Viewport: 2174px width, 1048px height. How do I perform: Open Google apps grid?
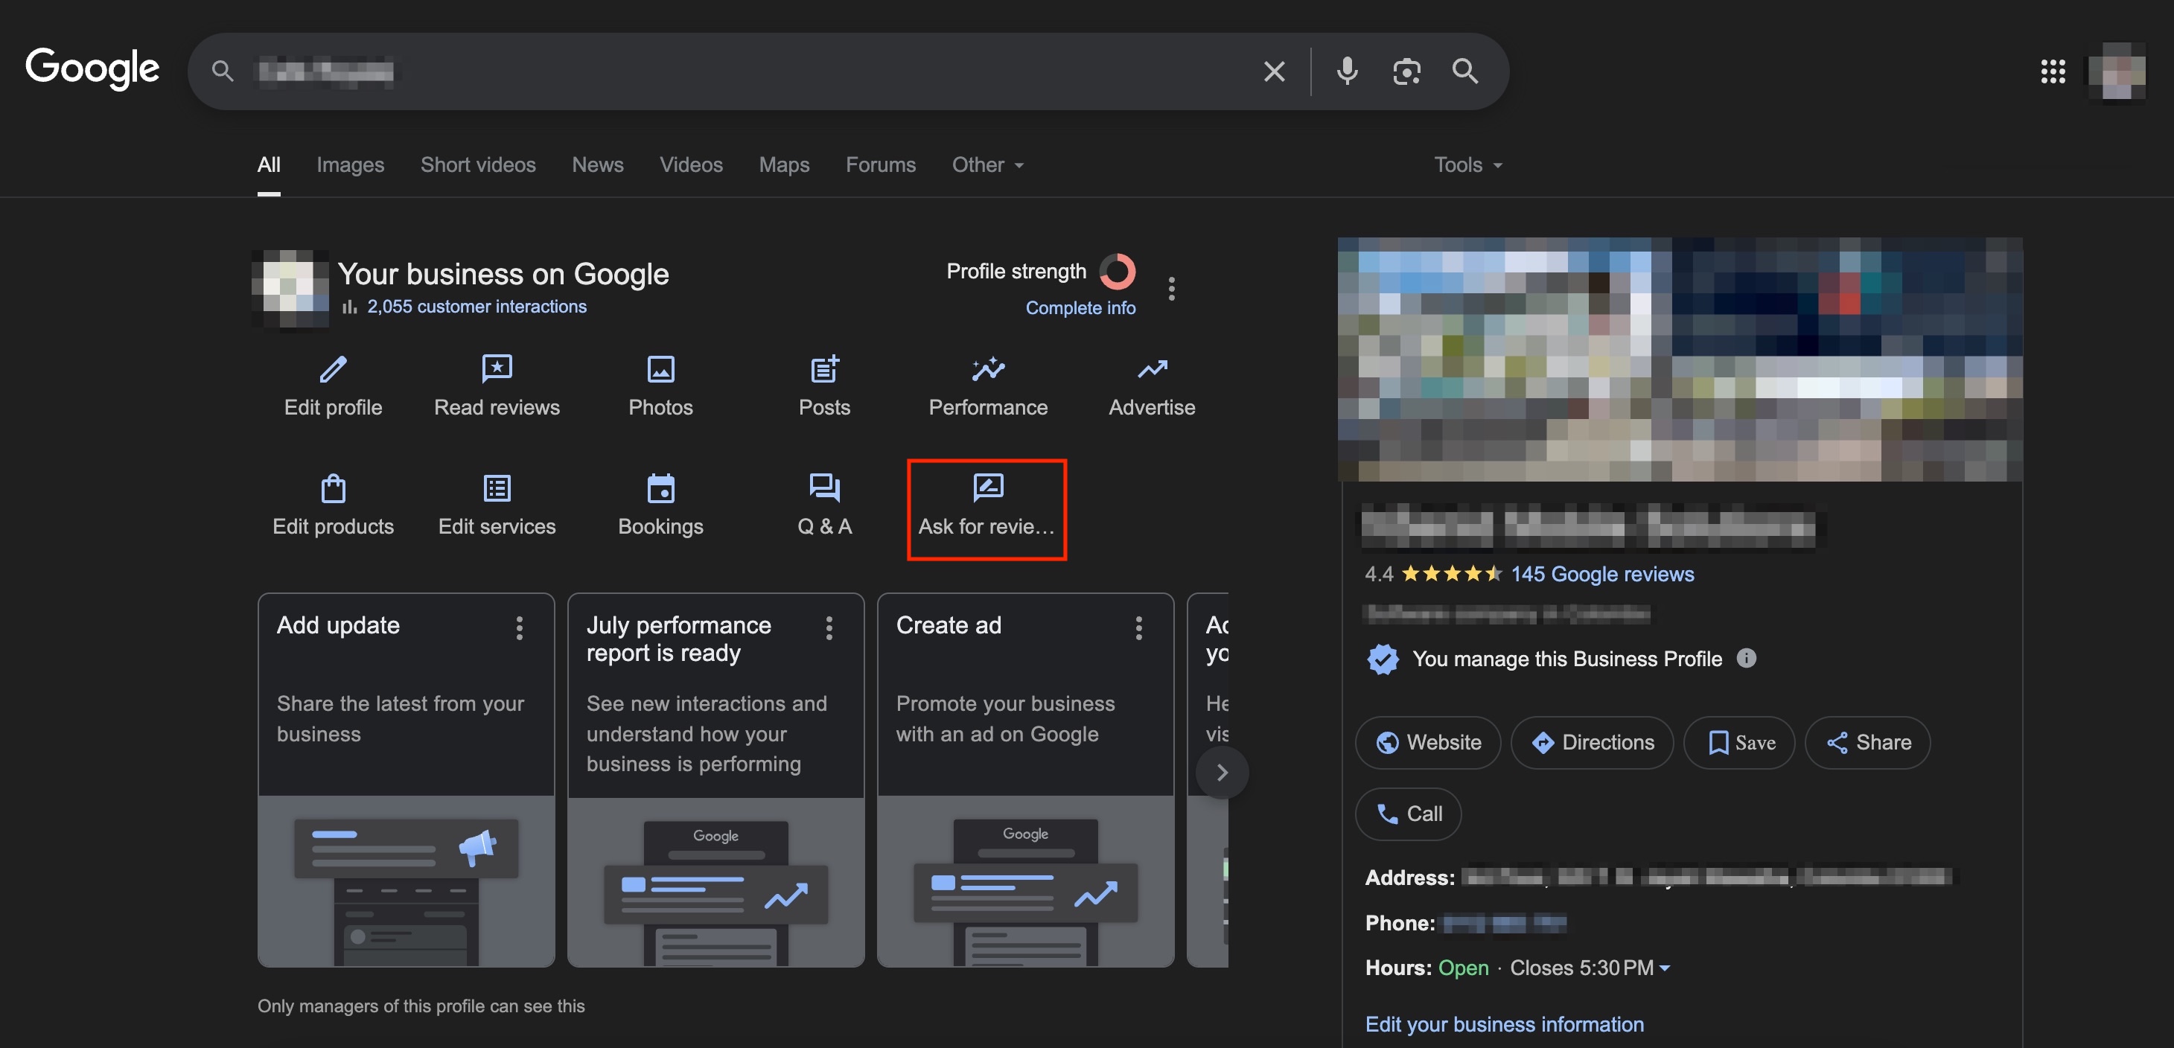click(2053, 71)
